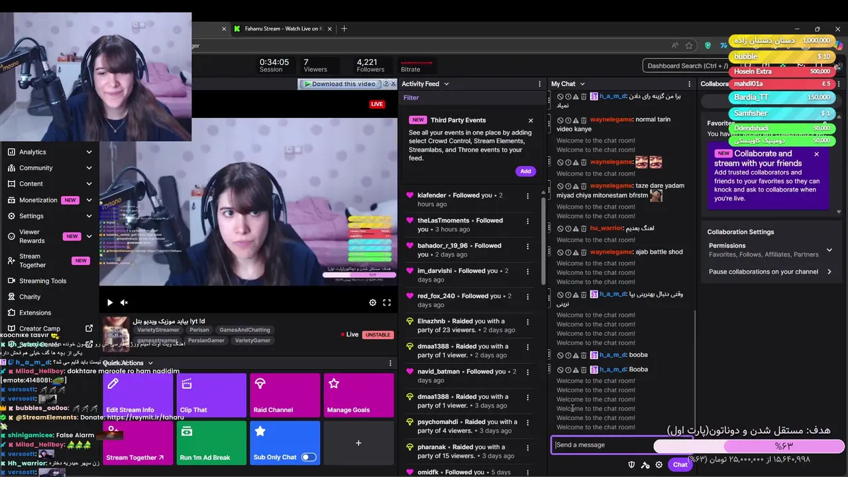The width and height of the screenshot is (848, 477).
Task: Open Charity in the sidebar
Action: click(x=30, y=297)
